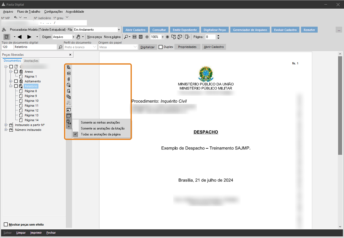Select Página: 10 in the tree
The width and height of the screenshot is (344, 238).
pyautogui.click(x=31, y=101)
